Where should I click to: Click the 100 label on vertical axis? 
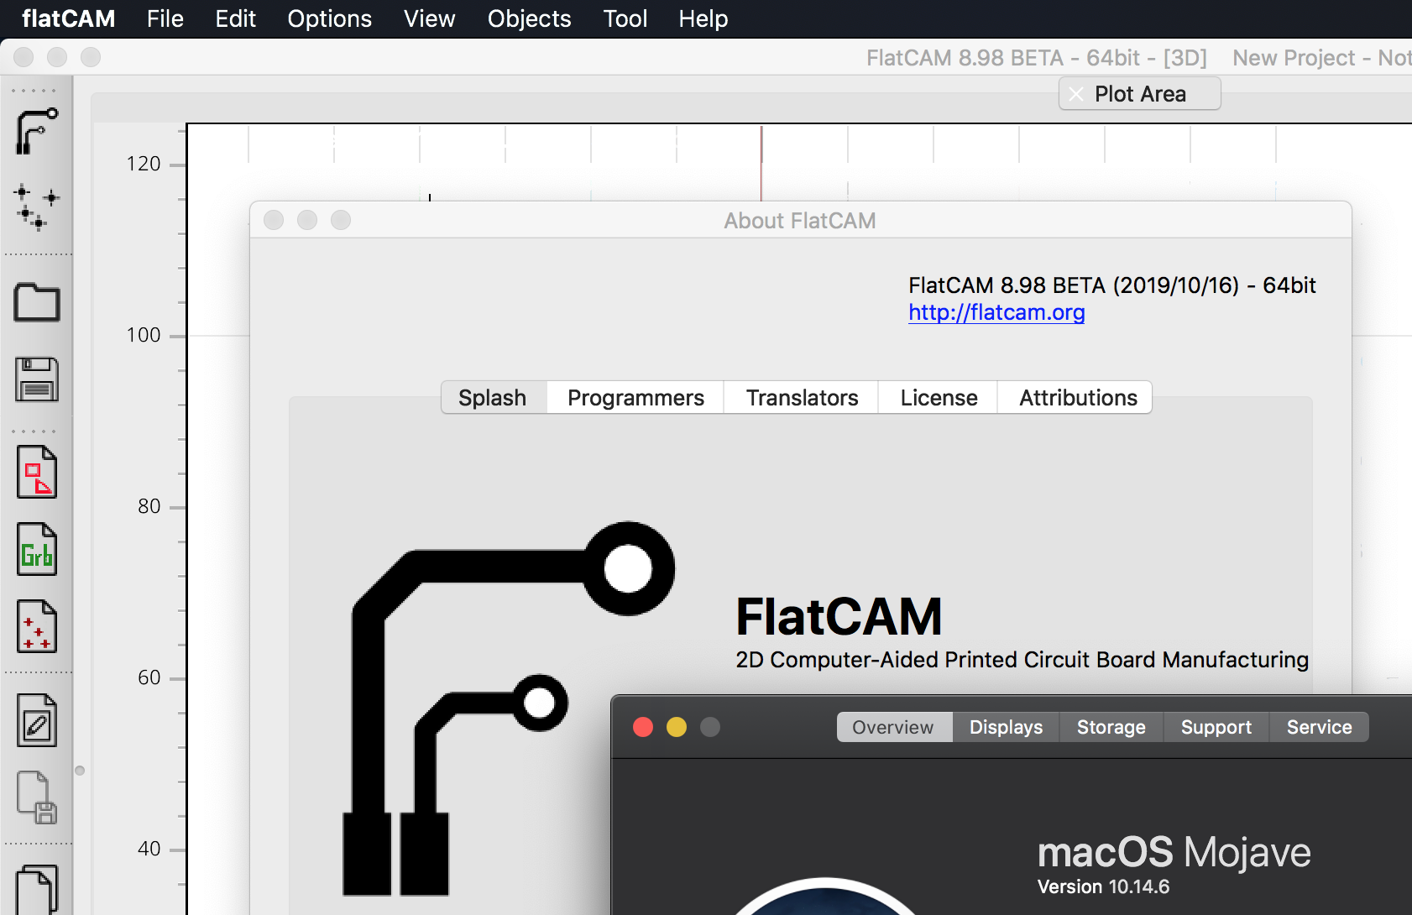point(144,335)
